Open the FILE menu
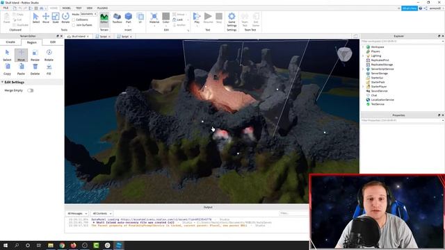445x250 pixels. [6, 8]
